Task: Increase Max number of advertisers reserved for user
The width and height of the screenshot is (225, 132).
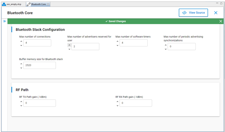Action: (x=69, y=45)
